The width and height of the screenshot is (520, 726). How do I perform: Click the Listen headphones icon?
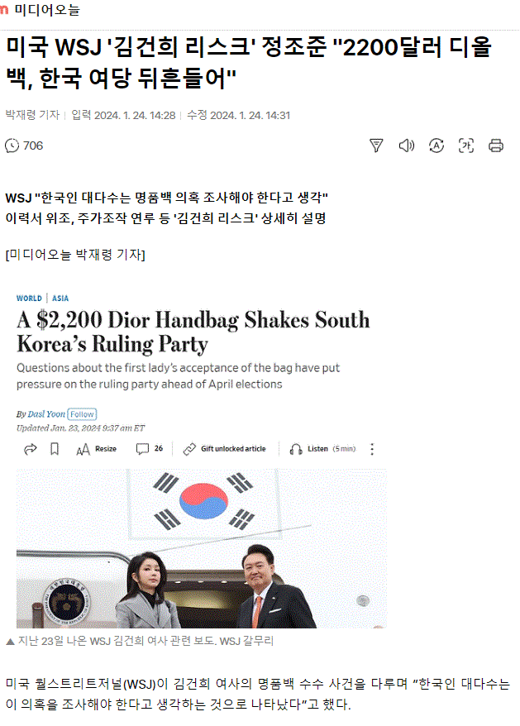[x=295, y=449]
